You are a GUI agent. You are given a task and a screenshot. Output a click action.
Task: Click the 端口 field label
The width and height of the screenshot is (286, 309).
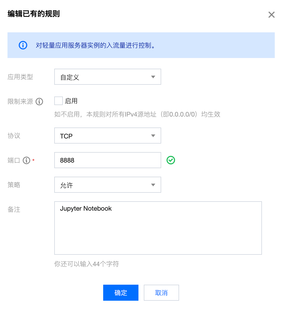coord(14,160)
